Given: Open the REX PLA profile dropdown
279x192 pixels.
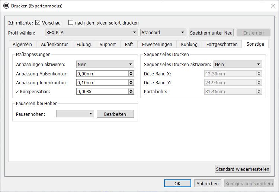Looking at the screenshot, I should pos(91,33).
